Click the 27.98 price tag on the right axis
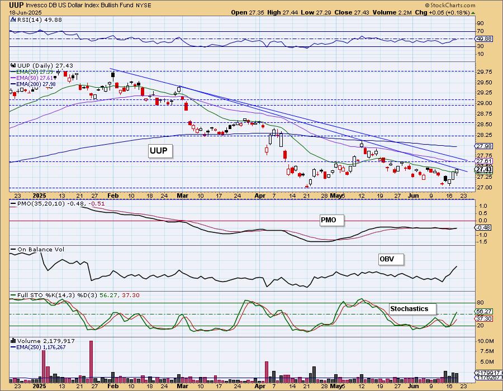The width and height of the screenshot is (503, 391). [484, 146]
